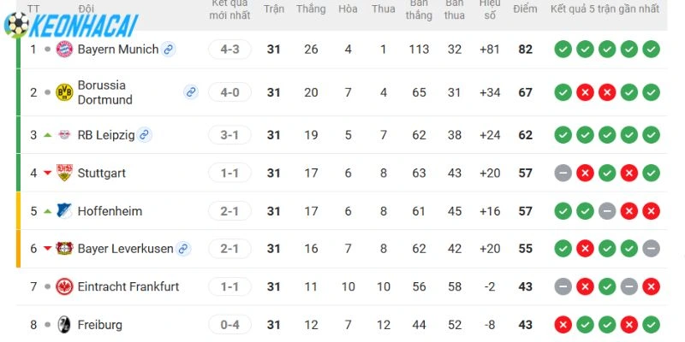Sort table by Thắng column header
The height and width of the screenshot is (342, 685).
pos(311,9)
